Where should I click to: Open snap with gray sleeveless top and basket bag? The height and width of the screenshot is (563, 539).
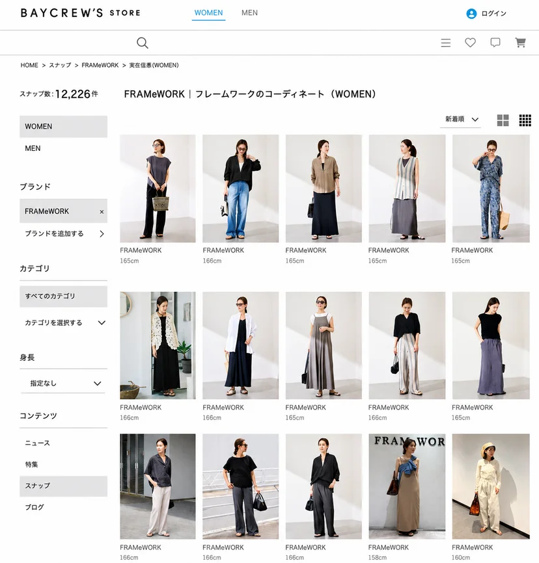158,189
